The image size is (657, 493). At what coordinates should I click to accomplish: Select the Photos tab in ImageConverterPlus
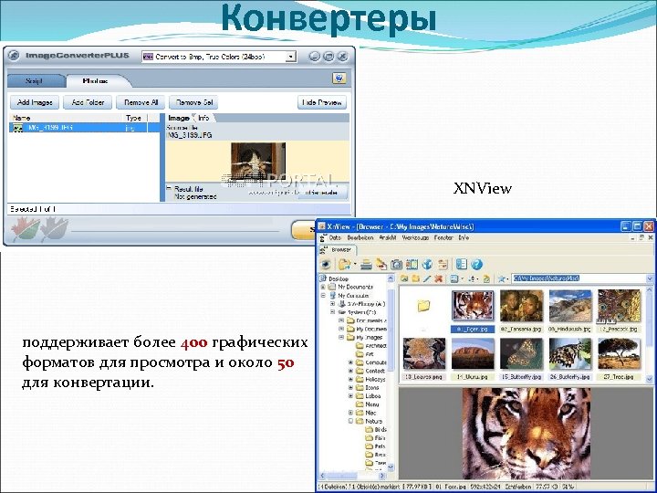96,81
